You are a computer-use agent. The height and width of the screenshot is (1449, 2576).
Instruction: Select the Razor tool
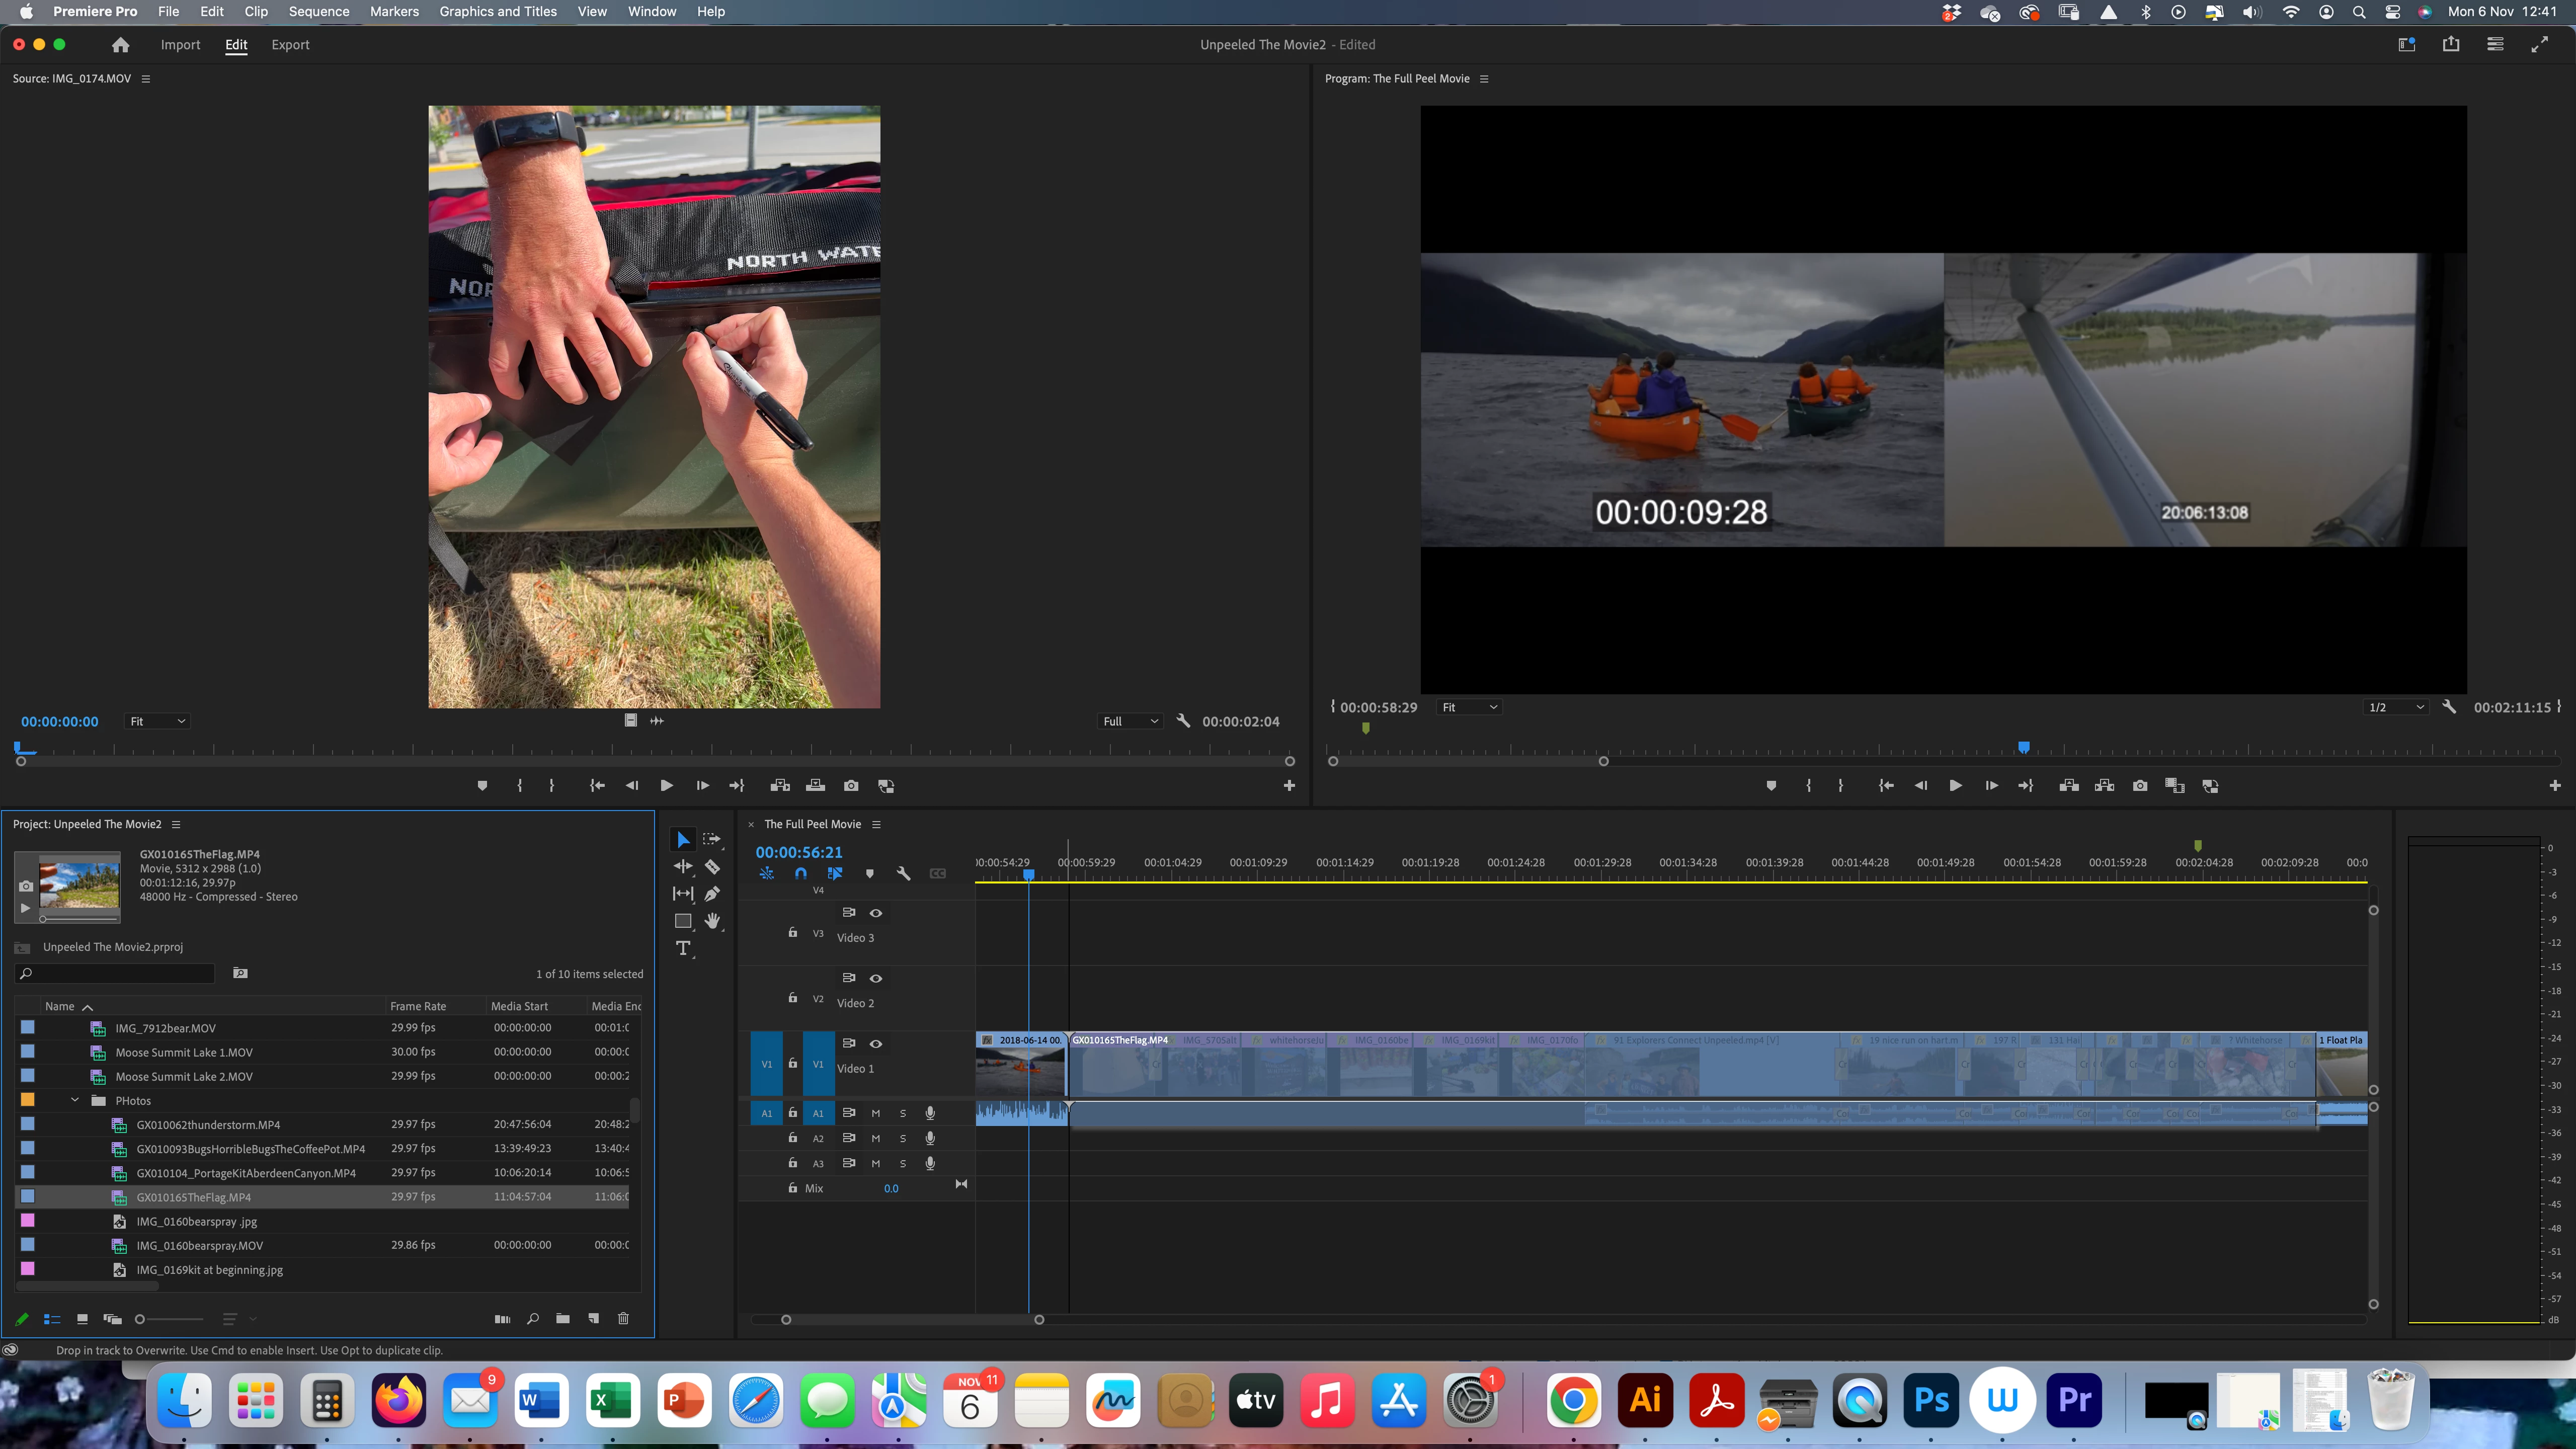(712, 867)
